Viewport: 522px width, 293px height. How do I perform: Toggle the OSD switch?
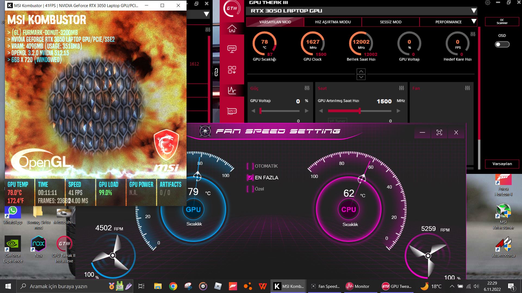[x=502, y=44]
